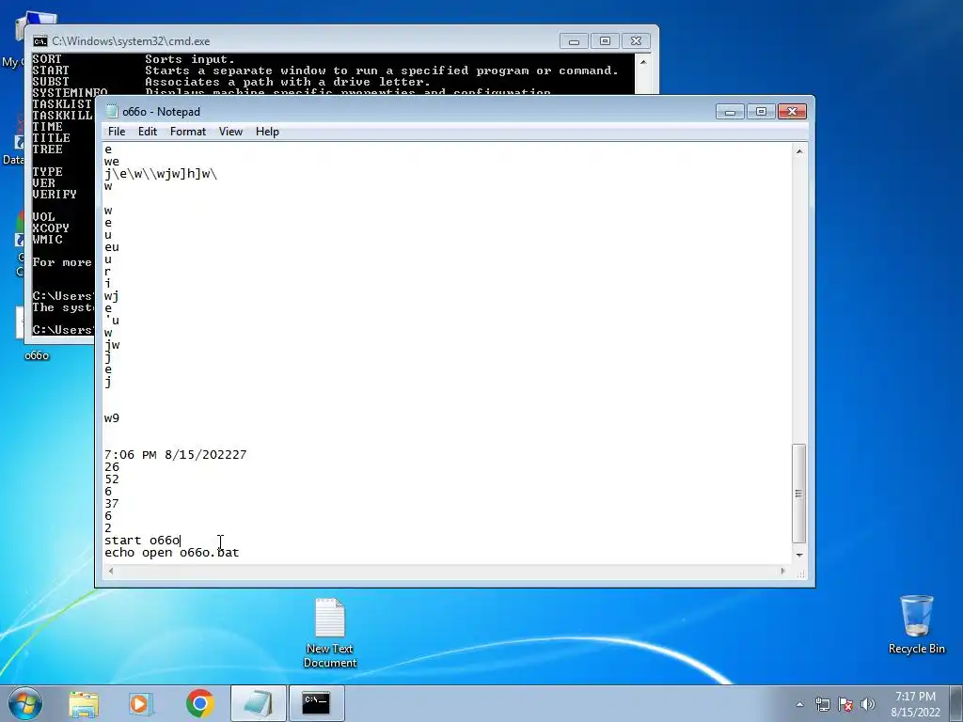Switch to Notepad taskbar button
The width and height of the screenshot is (963, 722).
(x=259, y=703)
